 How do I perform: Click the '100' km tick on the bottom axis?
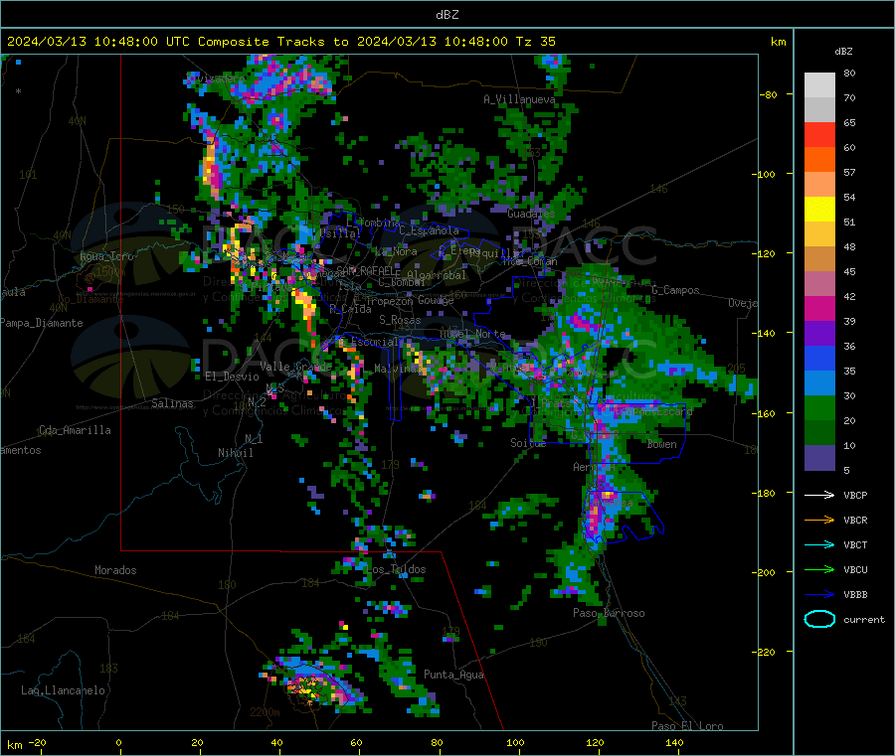515,742
